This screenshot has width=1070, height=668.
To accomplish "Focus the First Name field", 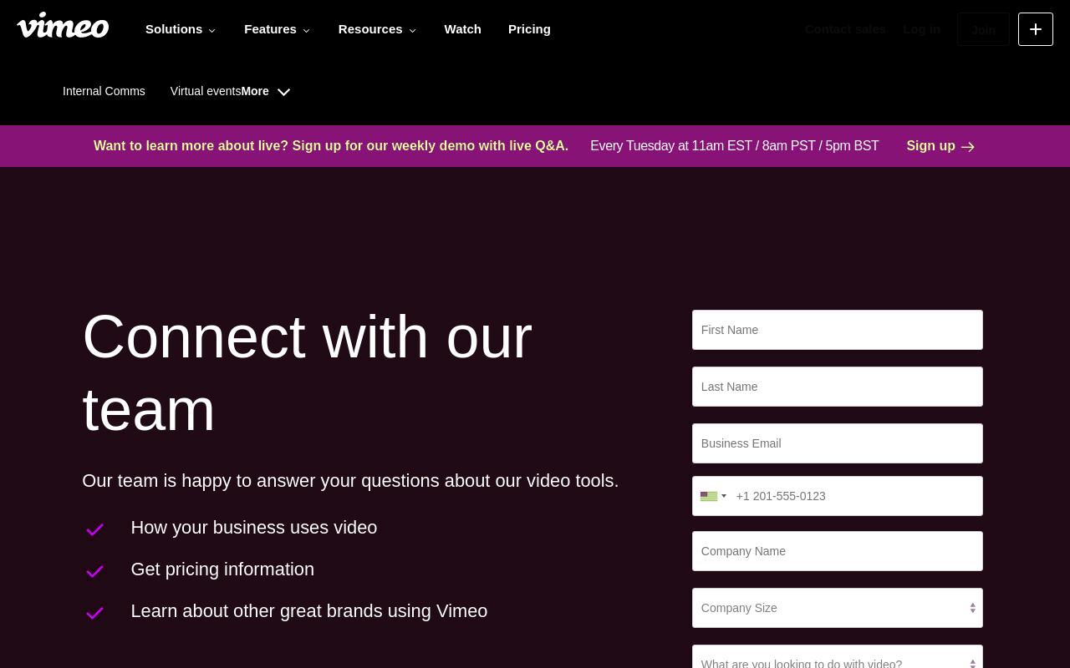I will tap(838, 330).
